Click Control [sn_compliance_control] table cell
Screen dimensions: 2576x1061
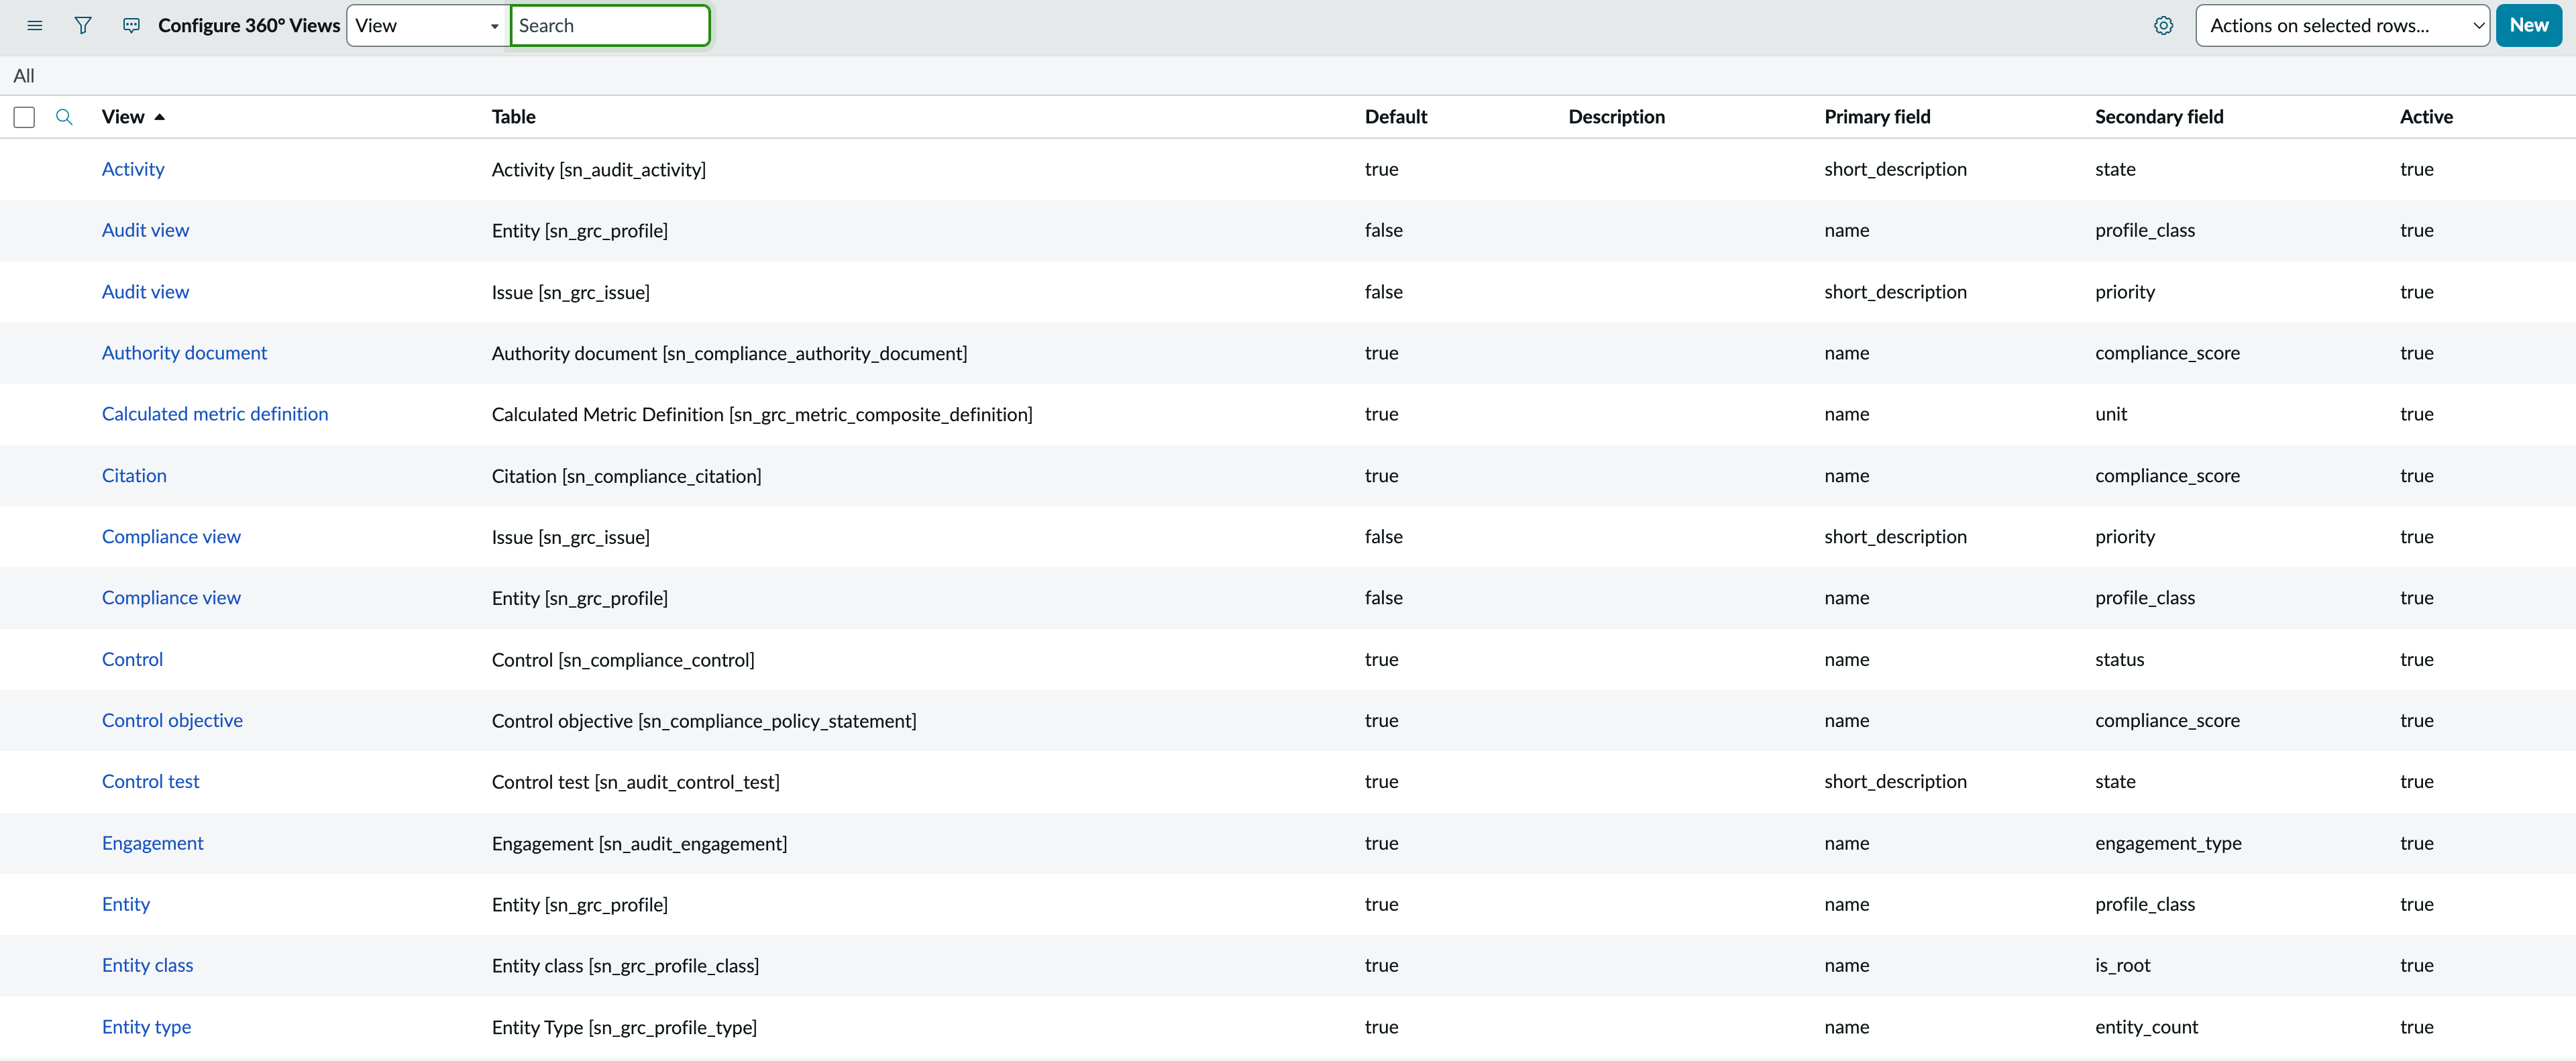(x=623, y=660)
